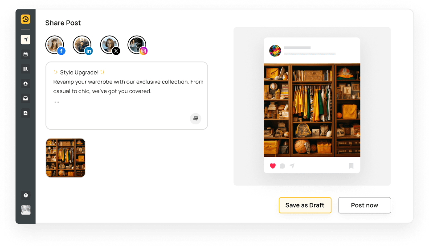
Task: Click the Post now button
Action: pyautogui.click(x=364, y=205)
